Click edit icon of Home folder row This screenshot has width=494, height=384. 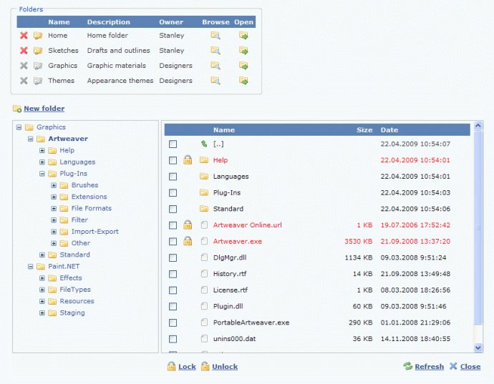(38, 35)
